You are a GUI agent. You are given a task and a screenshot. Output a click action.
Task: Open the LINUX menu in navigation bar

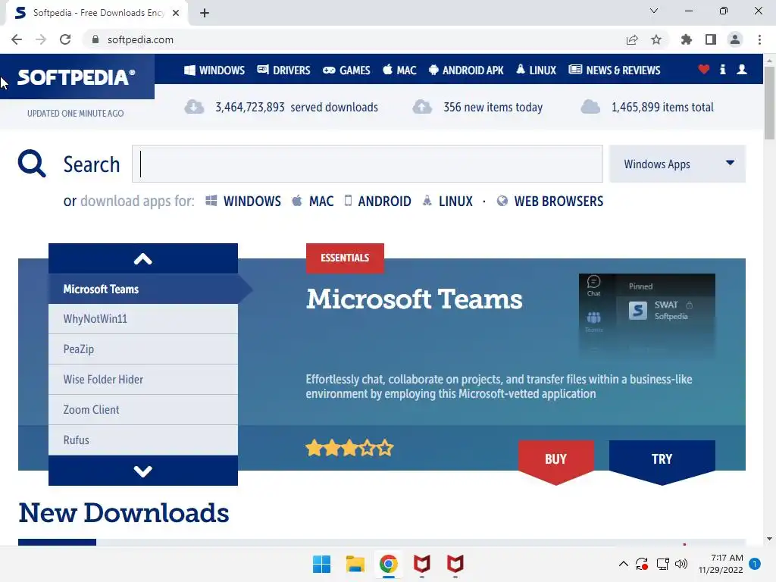536,70
